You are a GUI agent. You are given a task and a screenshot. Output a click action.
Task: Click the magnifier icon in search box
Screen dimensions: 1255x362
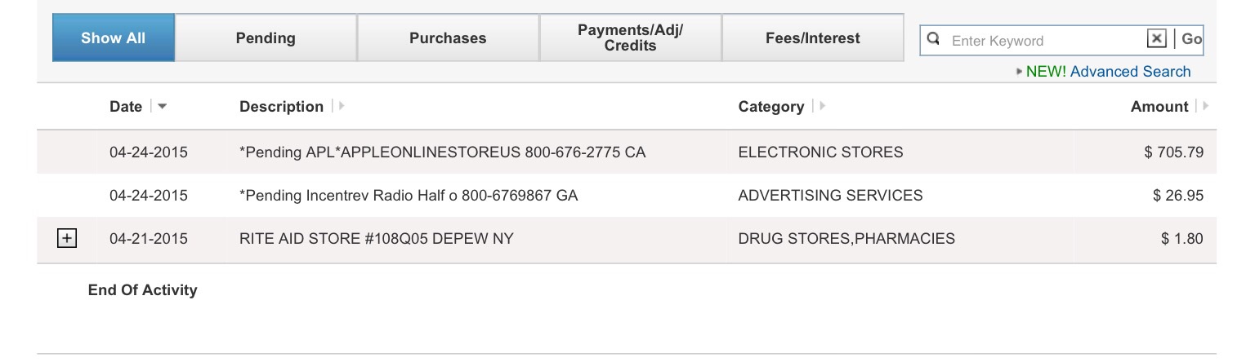pos(934,38)
